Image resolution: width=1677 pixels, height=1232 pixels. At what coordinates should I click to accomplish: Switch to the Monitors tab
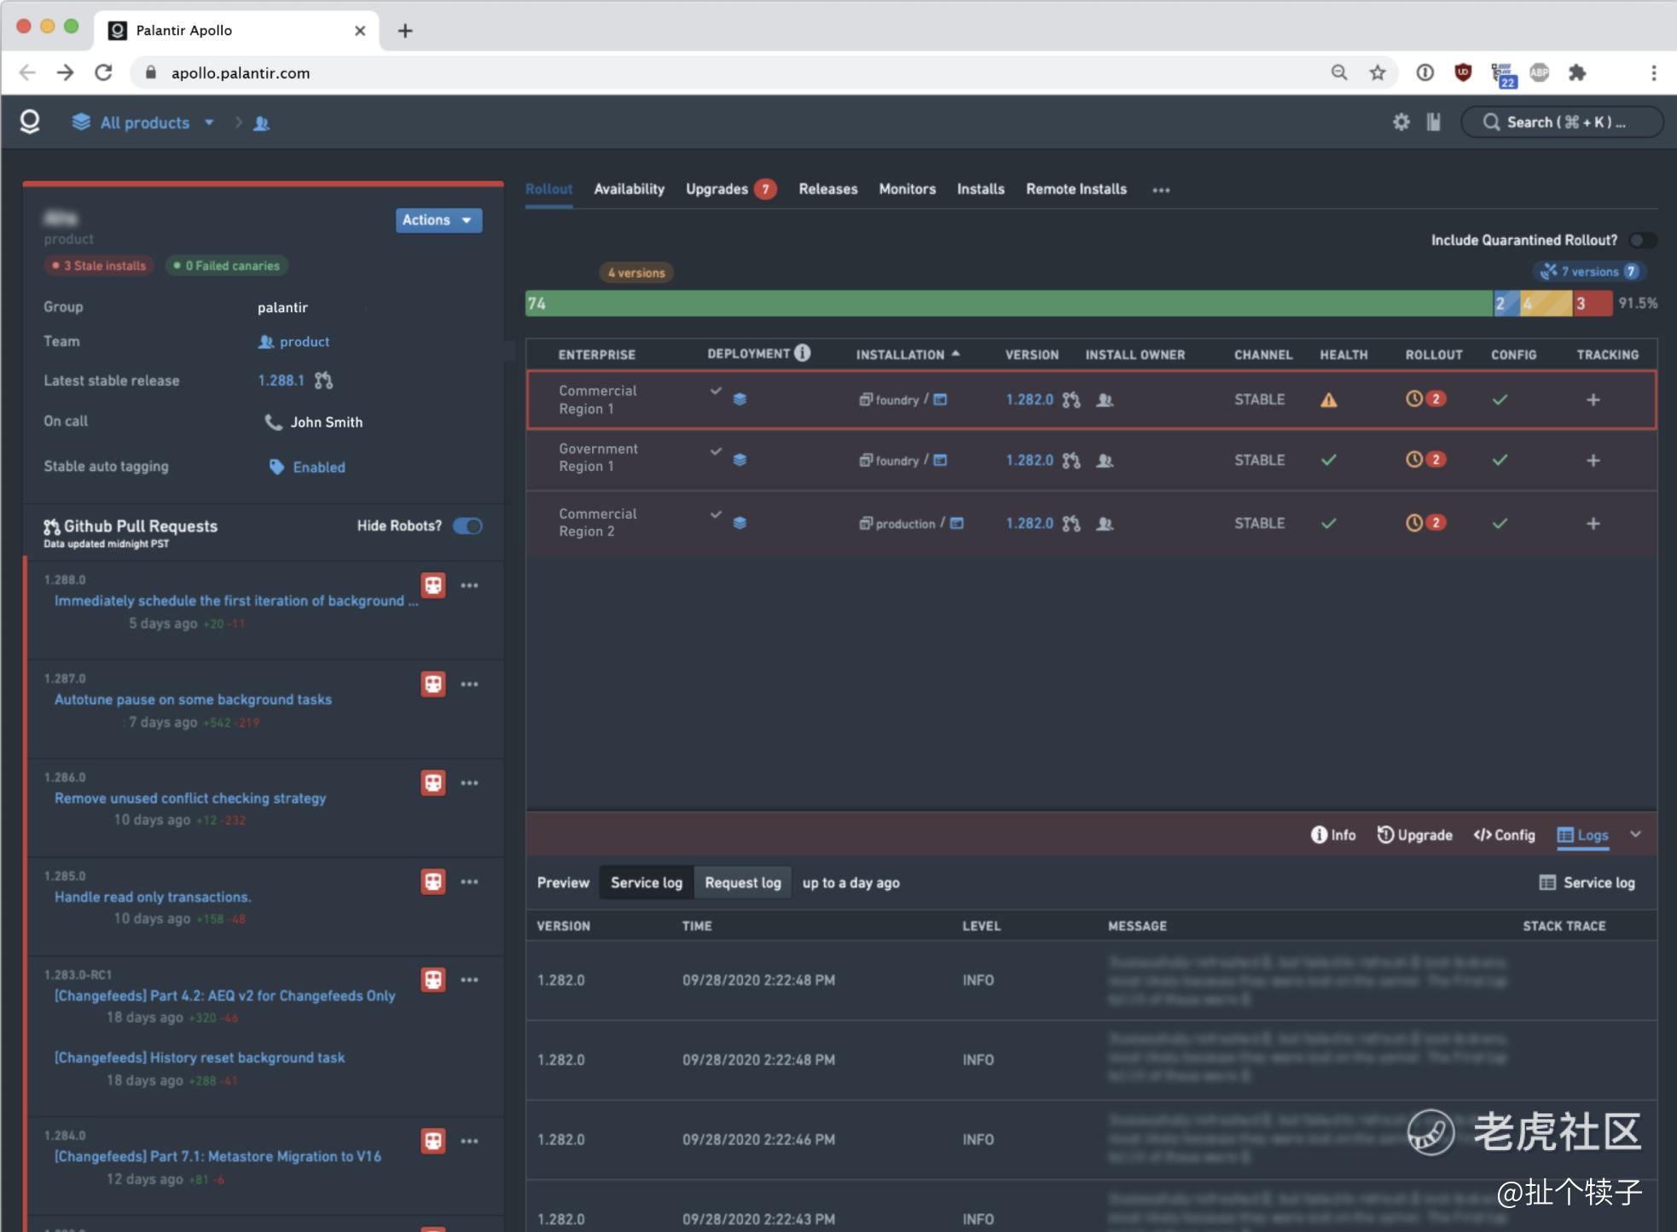[907, 189]
